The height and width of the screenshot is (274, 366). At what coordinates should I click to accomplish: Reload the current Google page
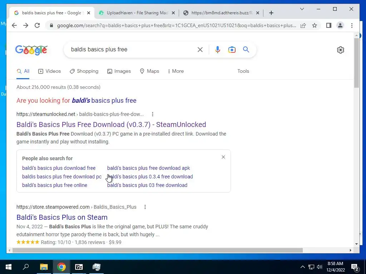(37, 25)
